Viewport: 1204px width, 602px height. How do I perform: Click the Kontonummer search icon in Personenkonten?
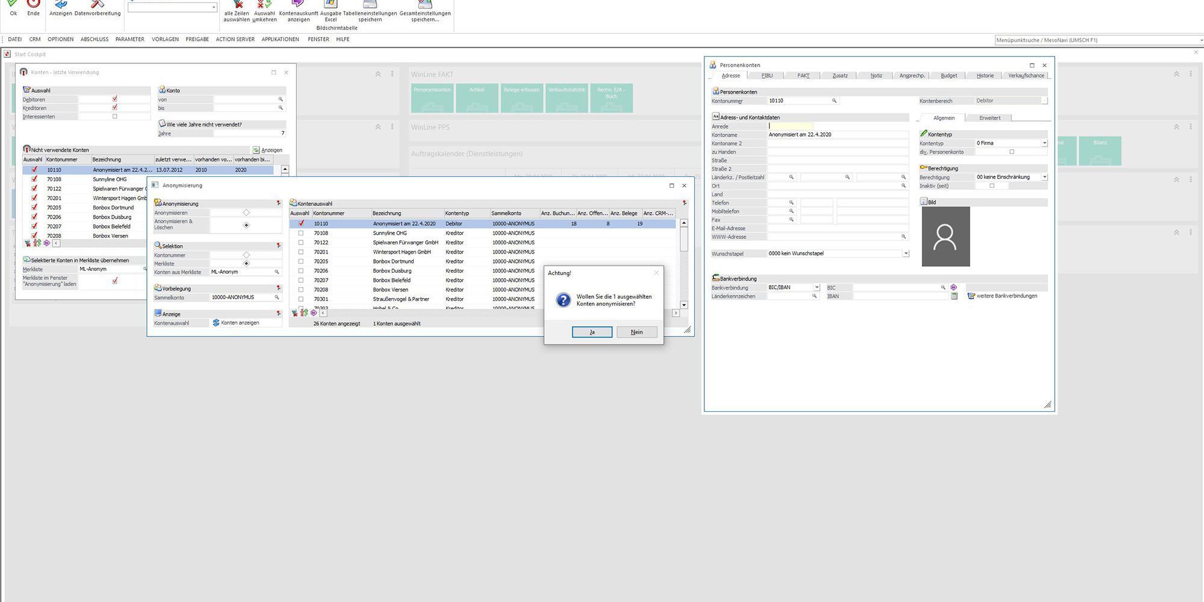tap(834, 101)
